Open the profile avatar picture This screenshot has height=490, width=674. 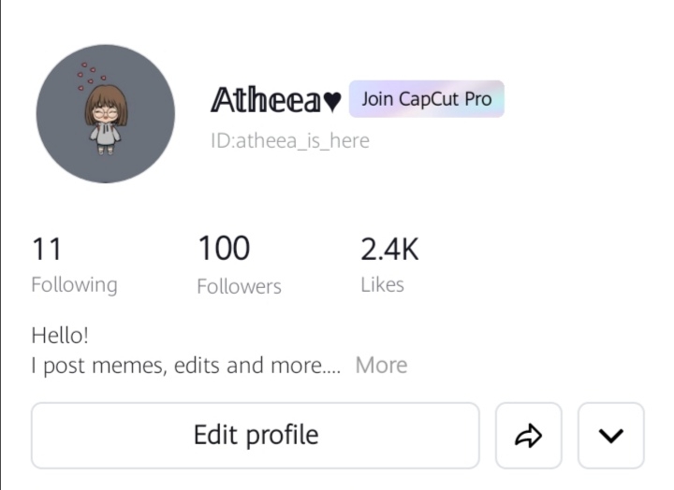(106, 114)
